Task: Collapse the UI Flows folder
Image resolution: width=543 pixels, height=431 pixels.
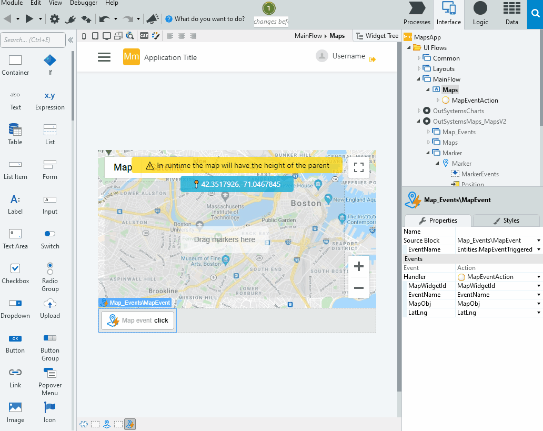Action: tap(409, 48)
